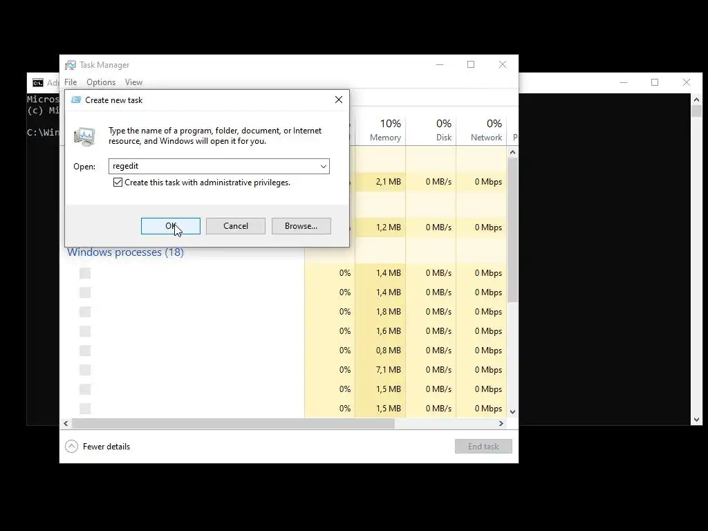Click right arrow of horizontal scrollbar
The image size is (708, 531).
[x=501, y=424]
